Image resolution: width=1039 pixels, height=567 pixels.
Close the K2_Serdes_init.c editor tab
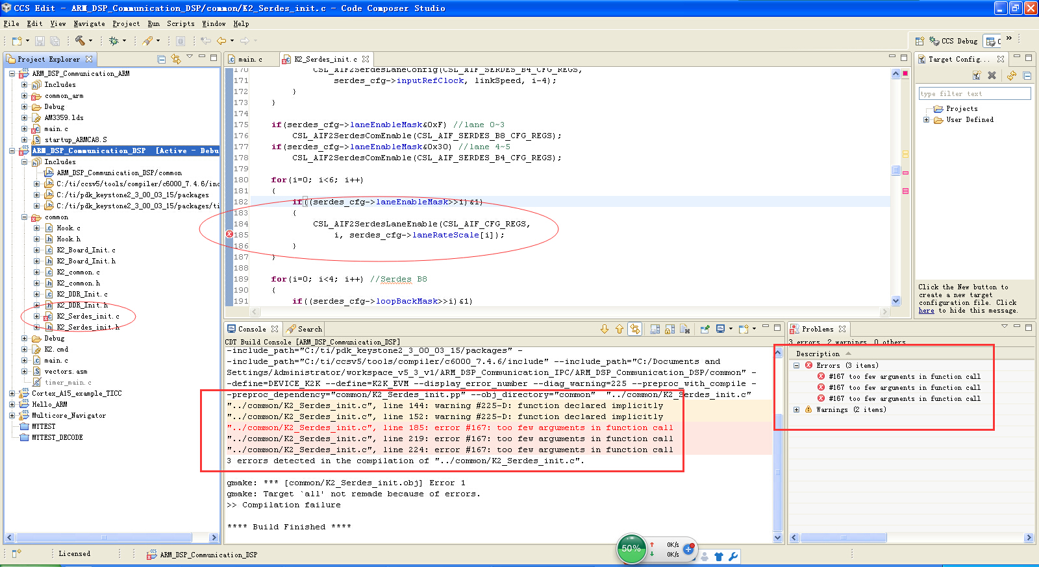click(366, 59)
